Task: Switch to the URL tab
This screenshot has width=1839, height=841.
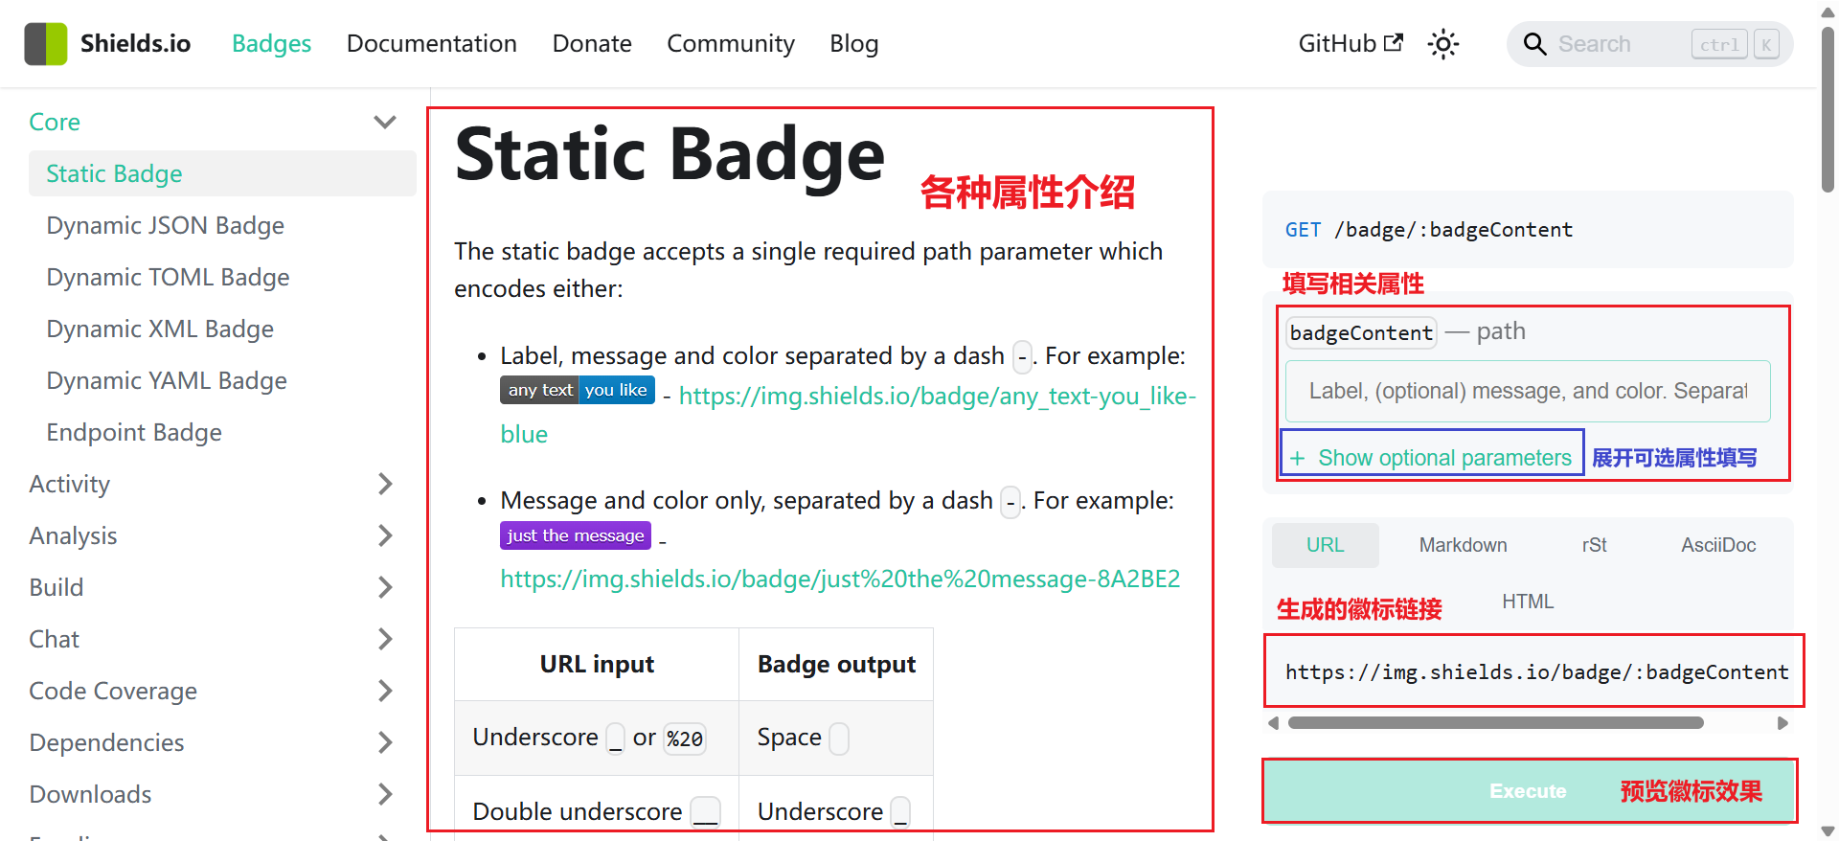Action: (1326, 545)
